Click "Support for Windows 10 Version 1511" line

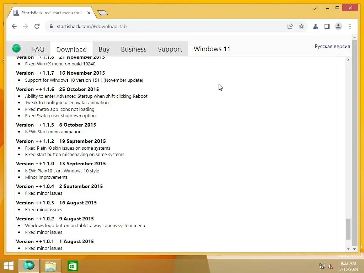(84, 80)
